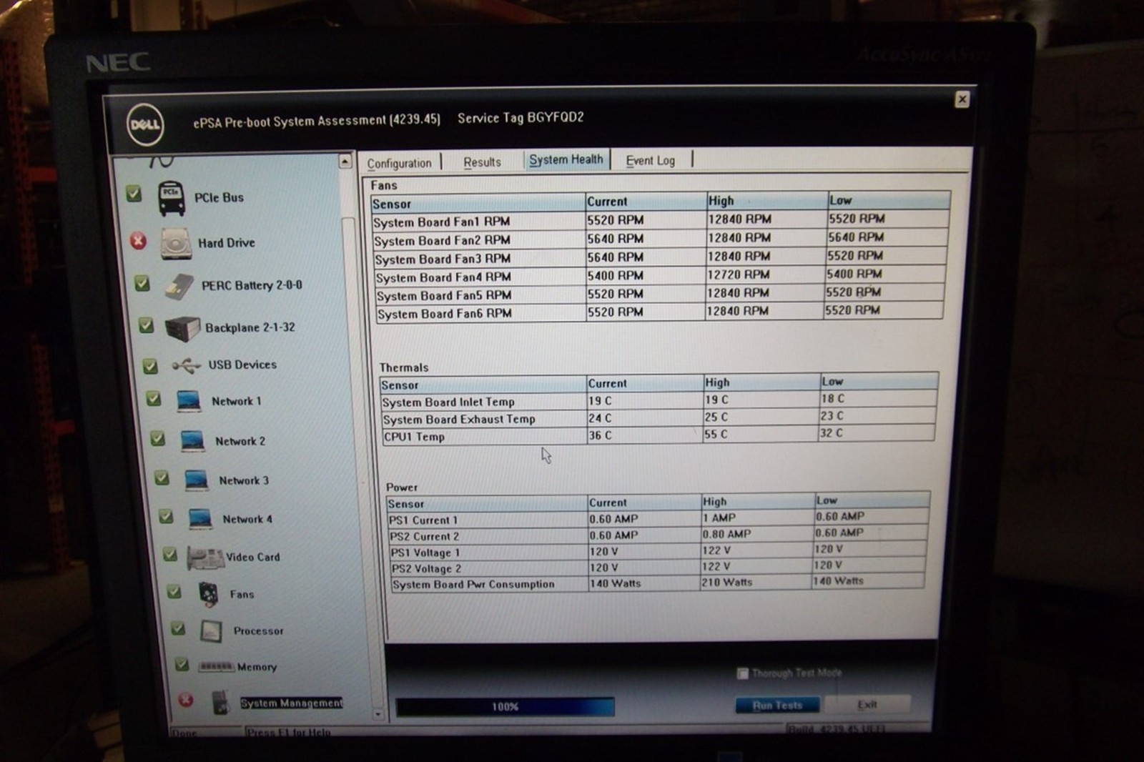
Task: Click the Exit button
Action: pos(867,705)
